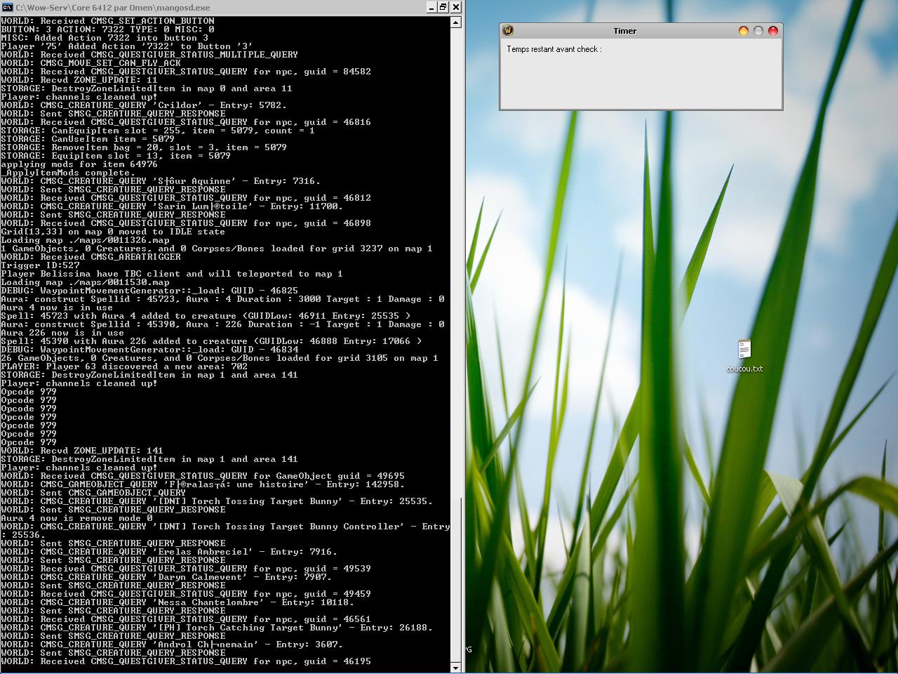This screenshot has height=674, width=898.
Task: Minimize the mangosd.exe console window
Action: pyautogui.click(x=431, y=7)
